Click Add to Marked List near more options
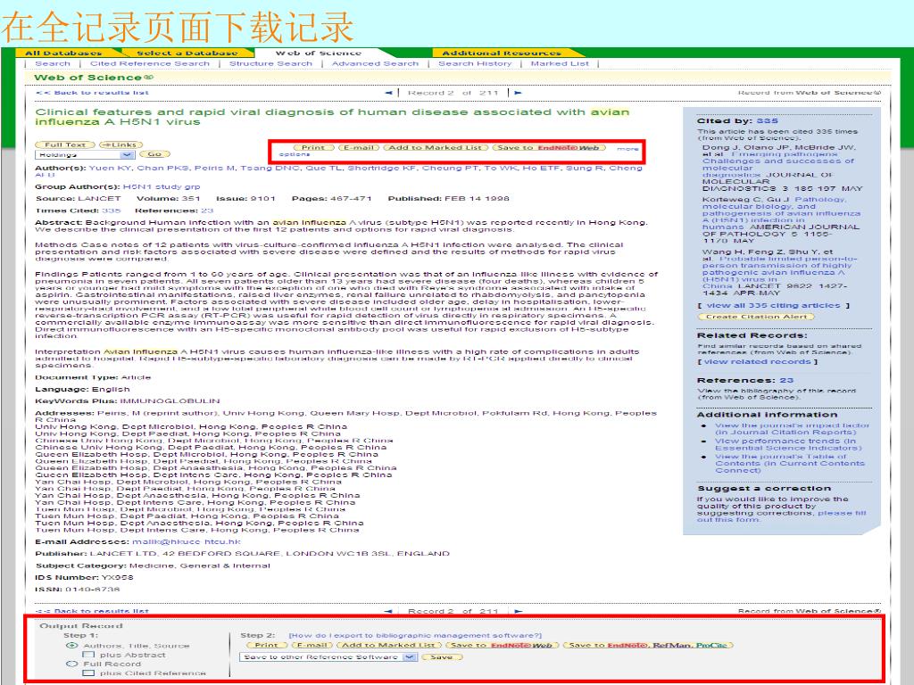The height and width of the screenshot is (685, 914). point(435,147)
